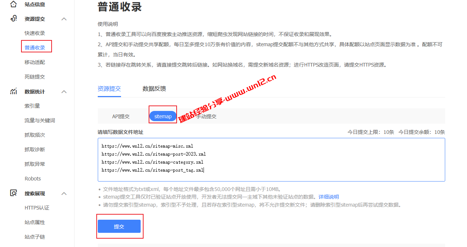Switch to the 数据反馈 tab
This screenshot has height=247, width=467.
coord(154,88)
